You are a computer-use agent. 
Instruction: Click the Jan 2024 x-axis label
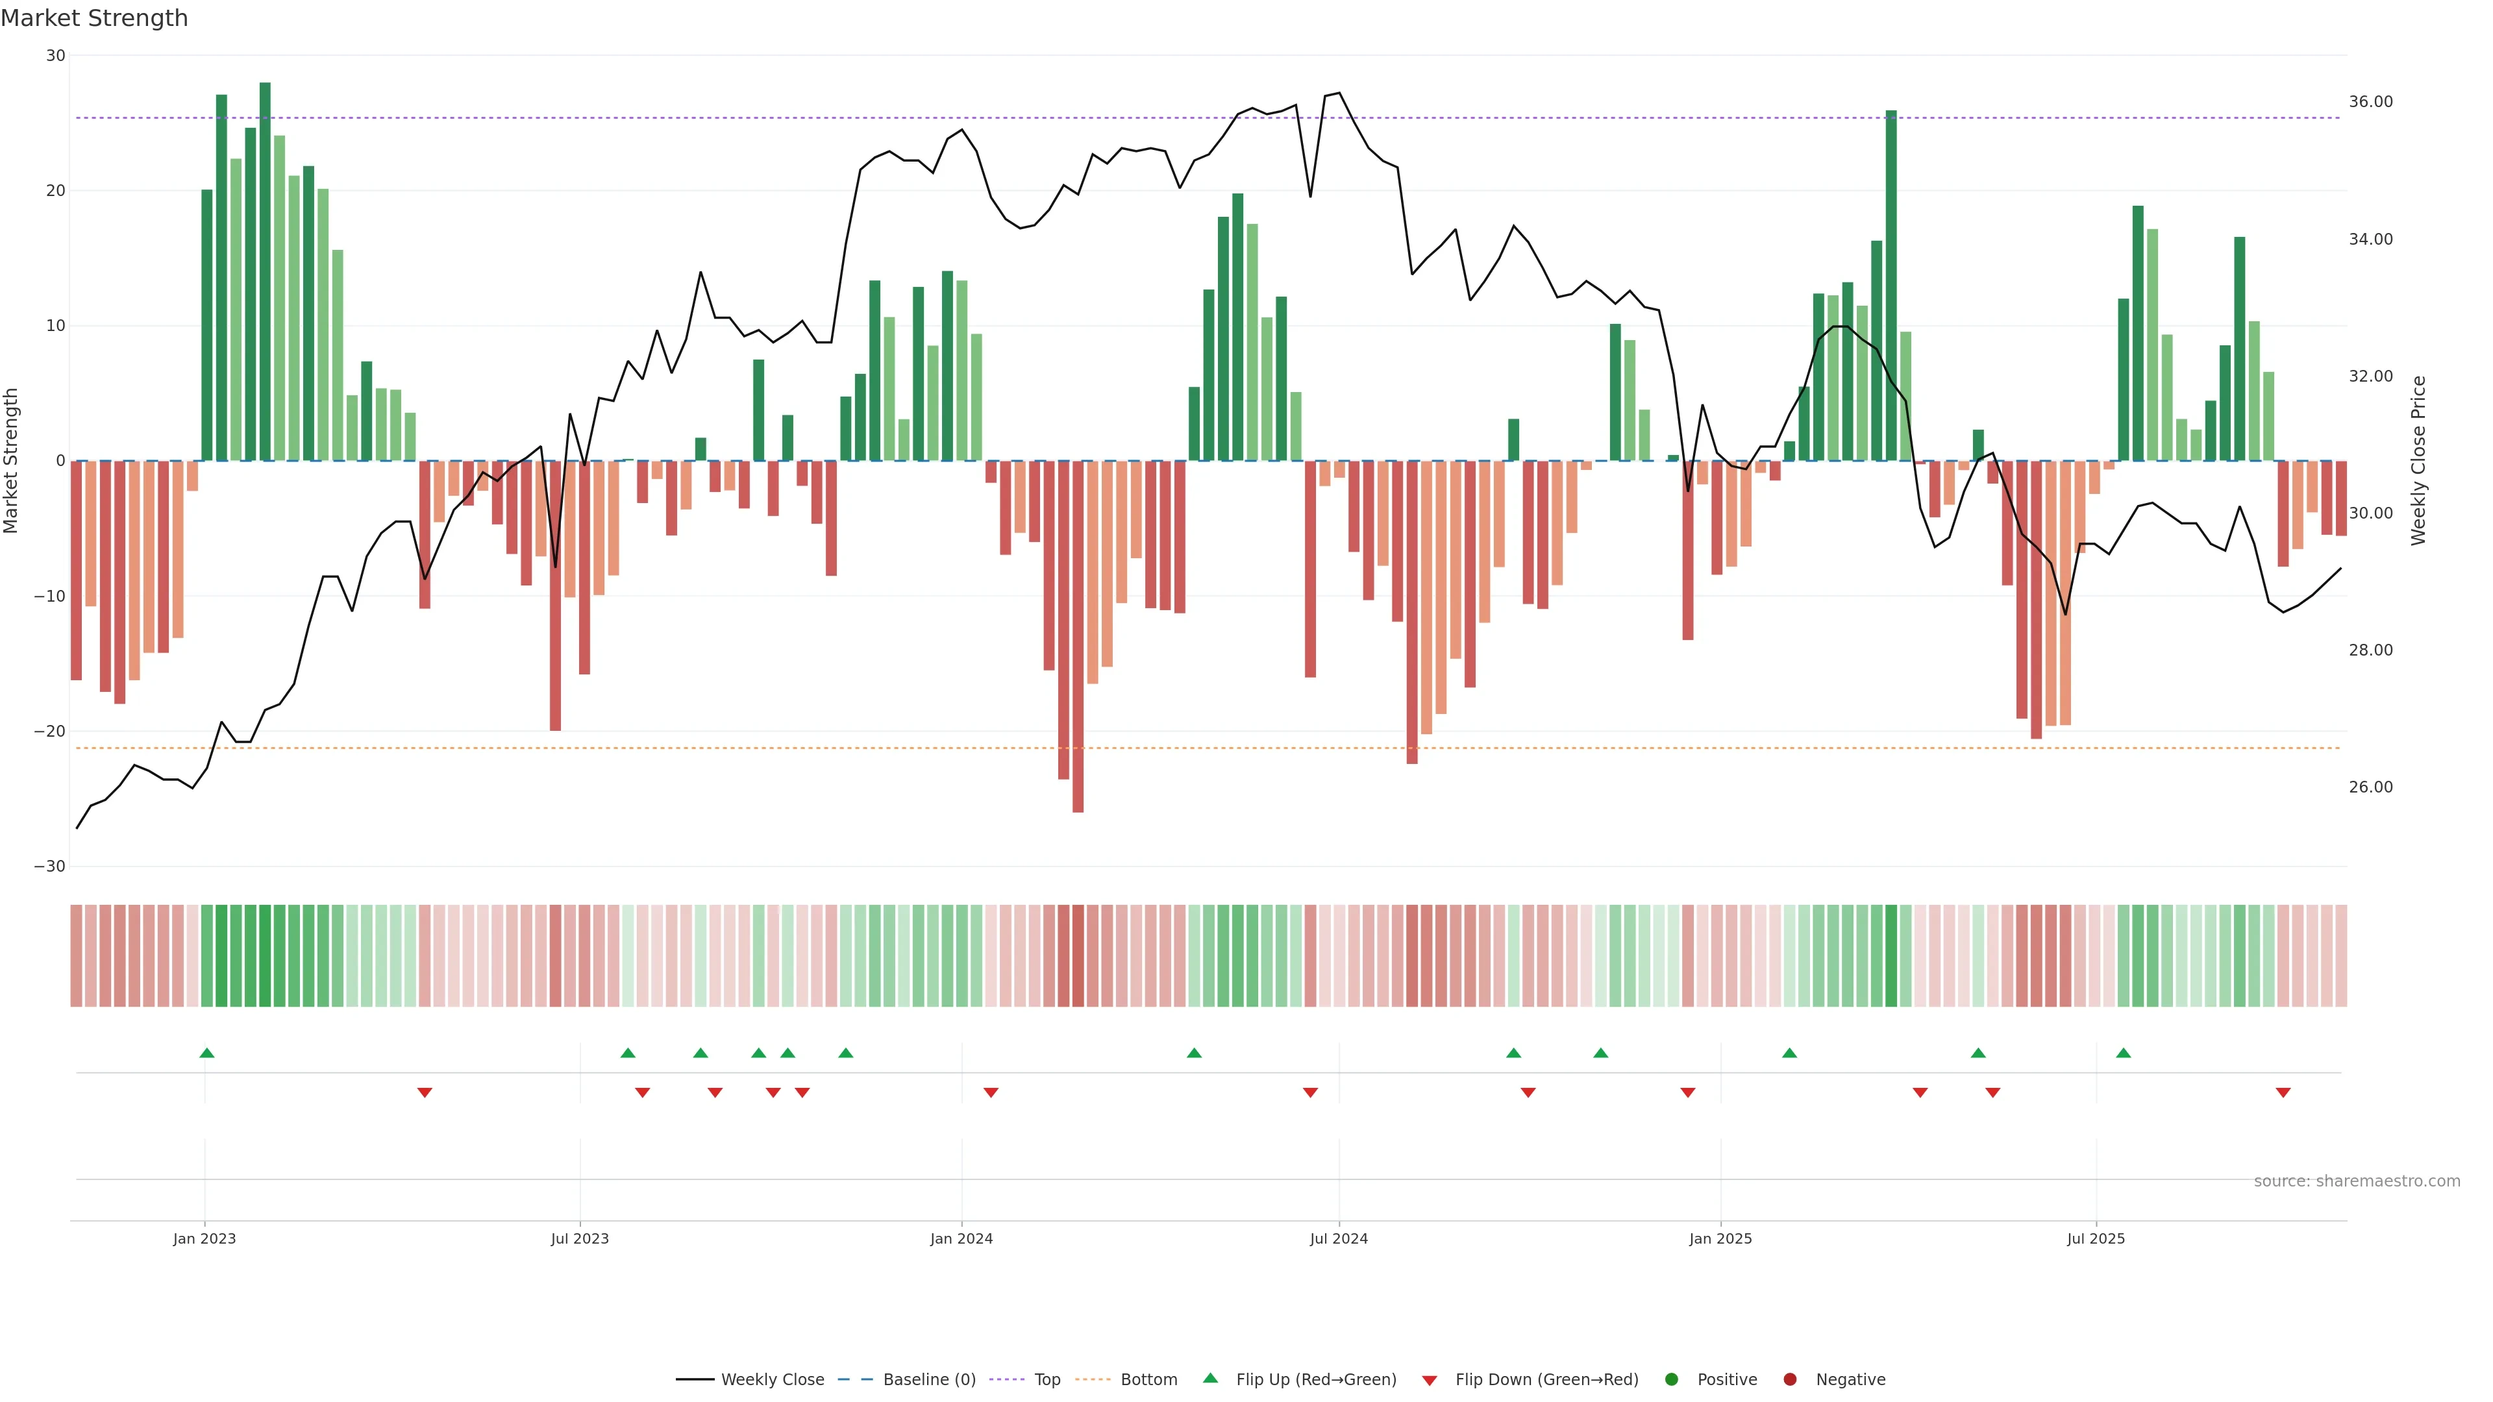point(961,1238)
